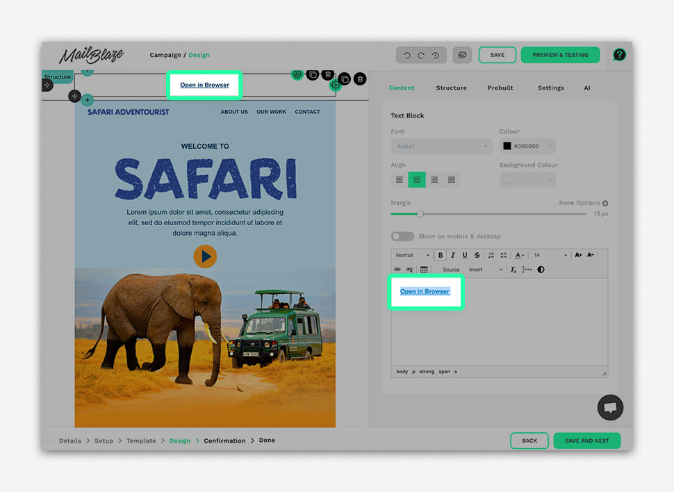674x492 pixels.
Task: Insert a table in the text editor
Action: (424, 270)
